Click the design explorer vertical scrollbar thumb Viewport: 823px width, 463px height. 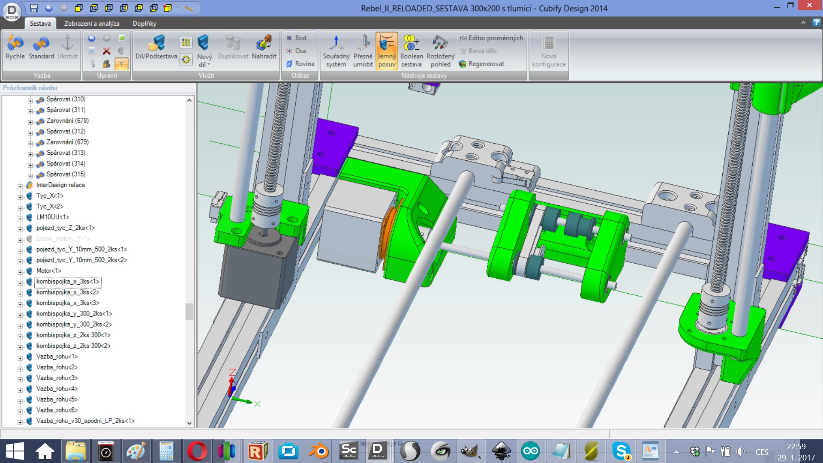click(x=189, y=312)
